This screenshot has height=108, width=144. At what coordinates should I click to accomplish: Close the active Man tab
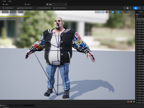(x=65, y=4)
